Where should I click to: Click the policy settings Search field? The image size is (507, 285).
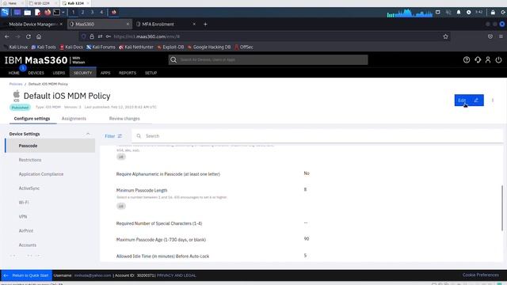[317, 136]
